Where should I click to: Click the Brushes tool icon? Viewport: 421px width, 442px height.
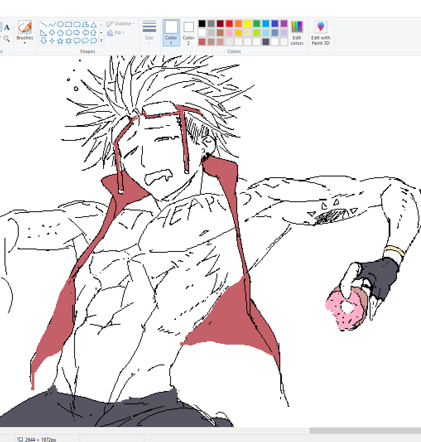(x=25, y=27)
